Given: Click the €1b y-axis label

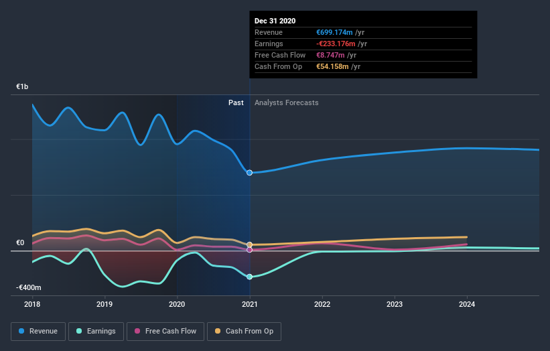Looking at the screenshot, I should click(x=22, y=86).
